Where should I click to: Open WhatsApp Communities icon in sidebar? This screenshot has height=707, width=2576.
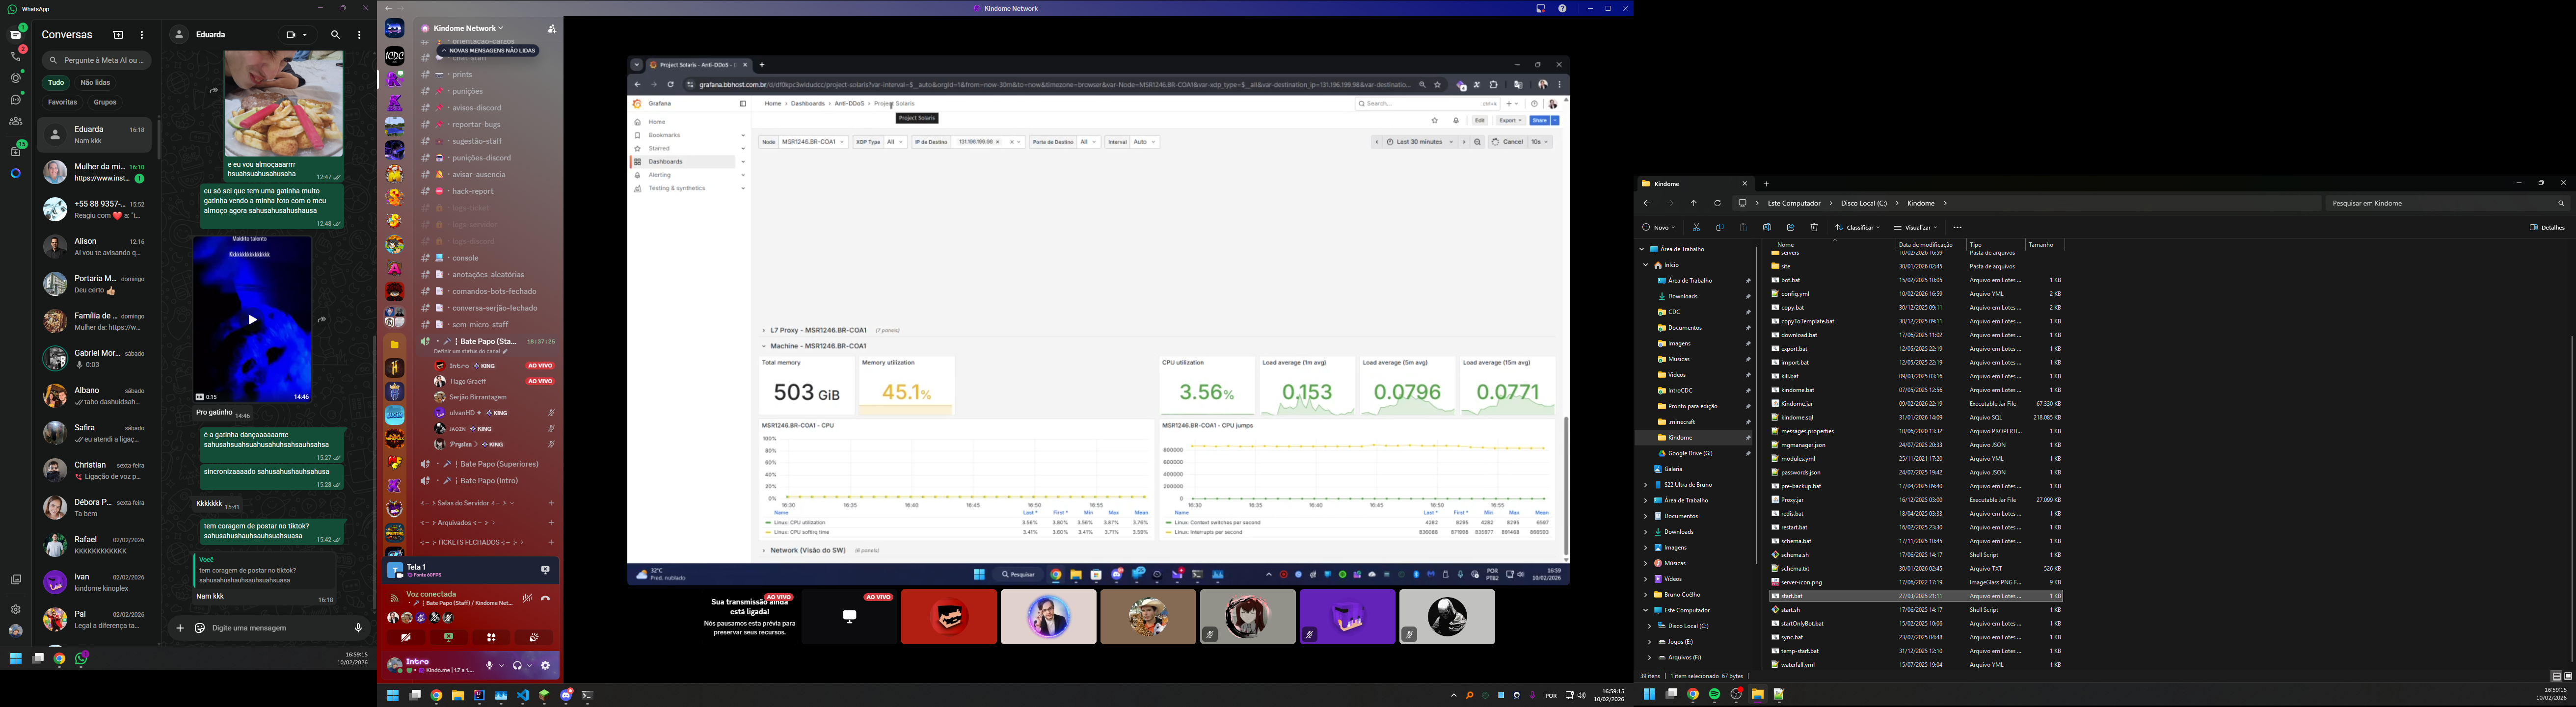pyautogui.click(x=15, y=121)
